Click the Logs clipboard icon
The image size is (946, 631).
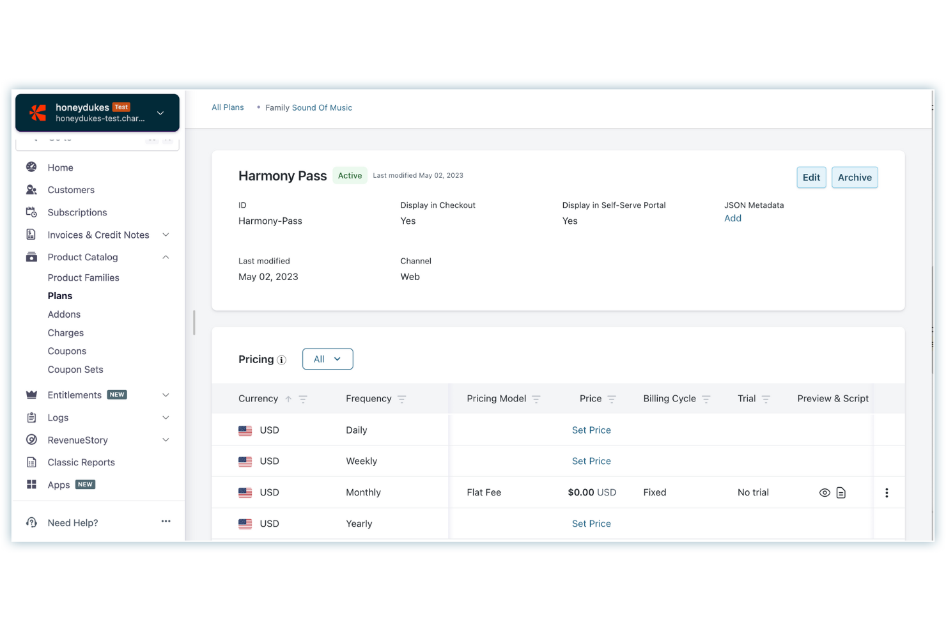31,417
